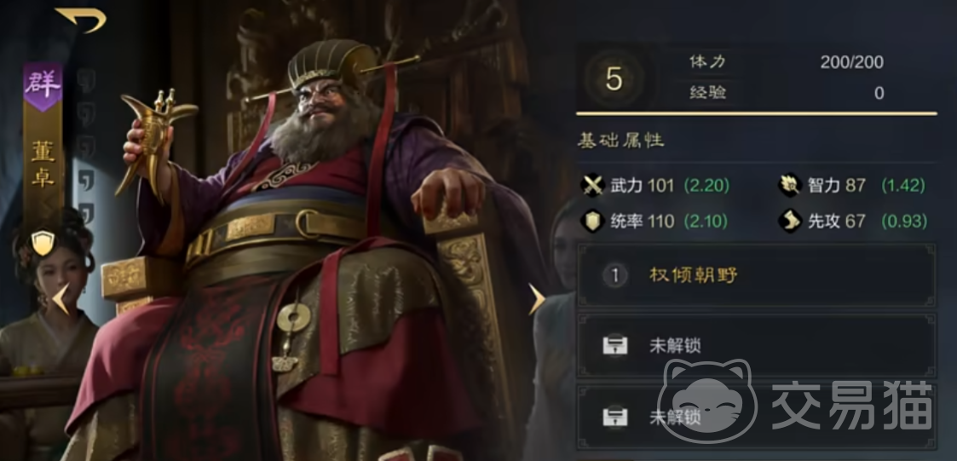Image resolution: width=957 pixels, height=461 pixels.
Task: Tap the 统率 shield icon
Action: point(592,221)
